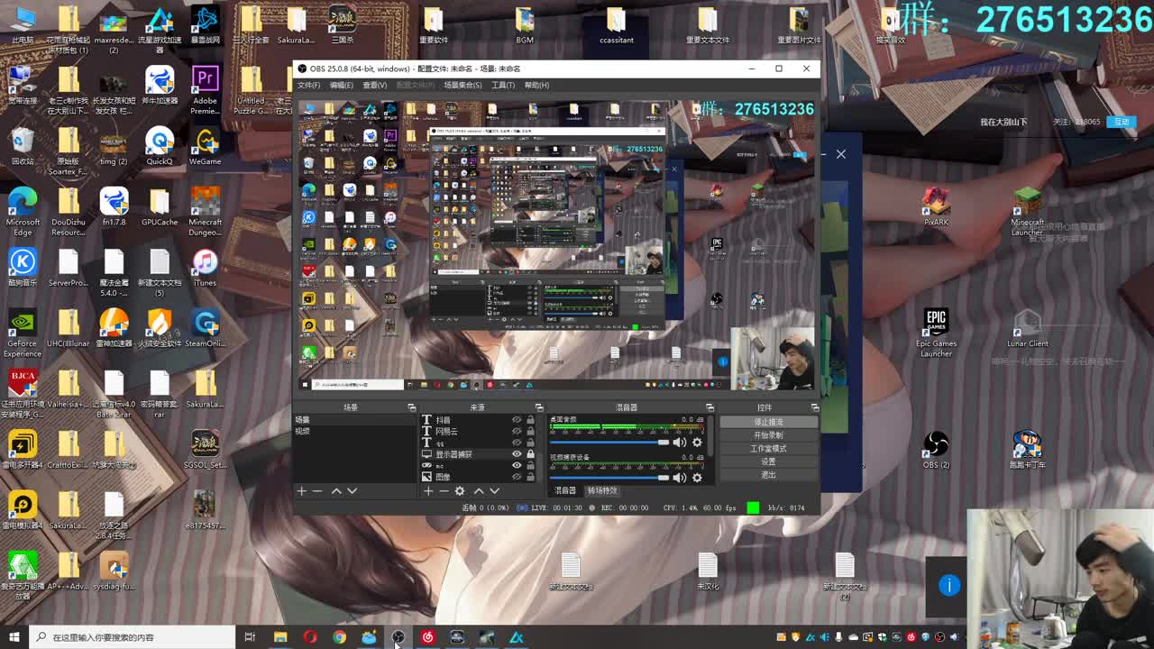This screenshot has width=1154, height=649.
Task: Open Task View on the taskbar
Action: [x=250, y=637]
